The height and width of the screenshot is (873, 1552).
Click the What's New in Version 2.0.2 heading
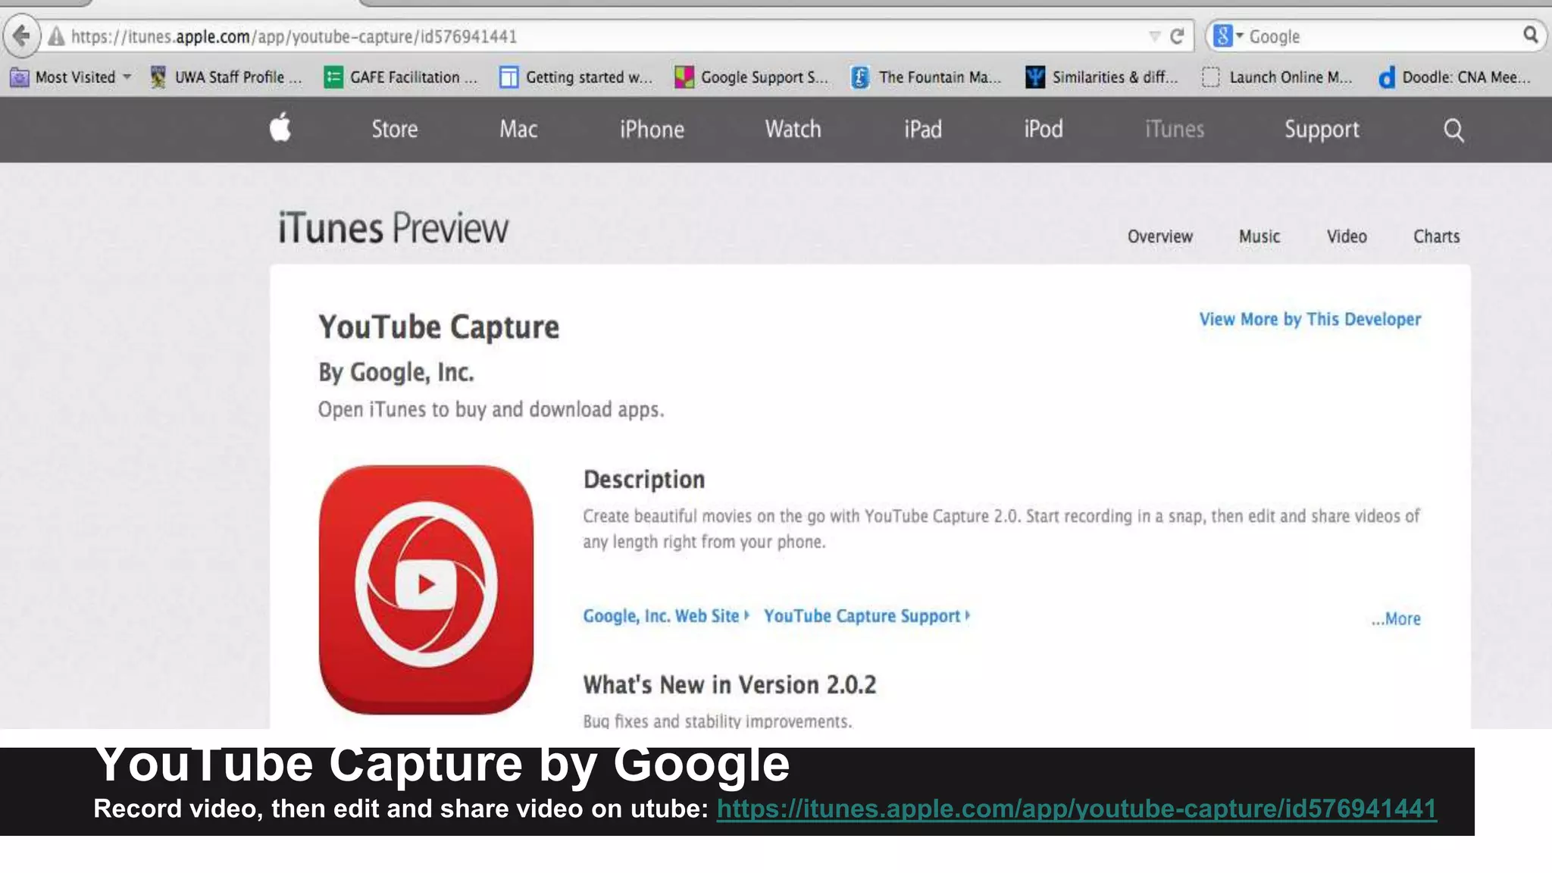tap(729, 685)
